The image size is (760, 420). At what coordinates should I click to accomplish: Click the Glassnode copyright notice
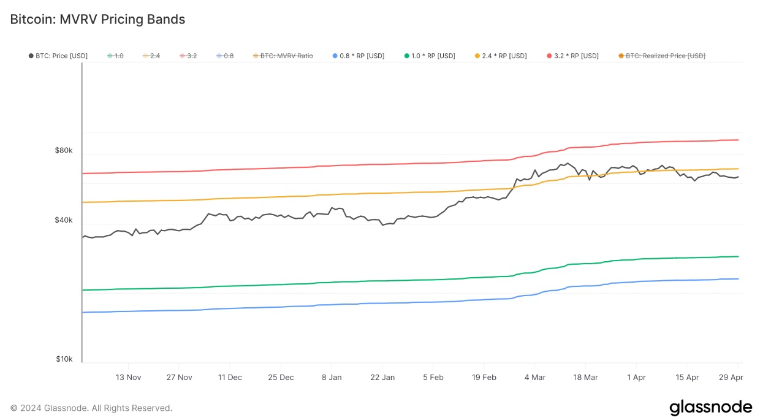[91, 408]
